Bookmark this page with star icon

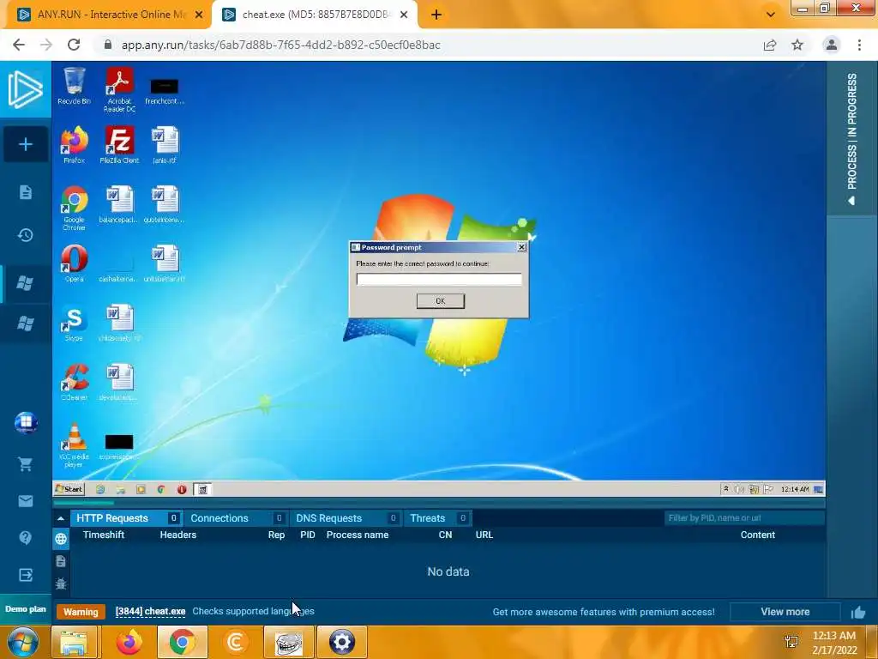(x=797, y=45)
